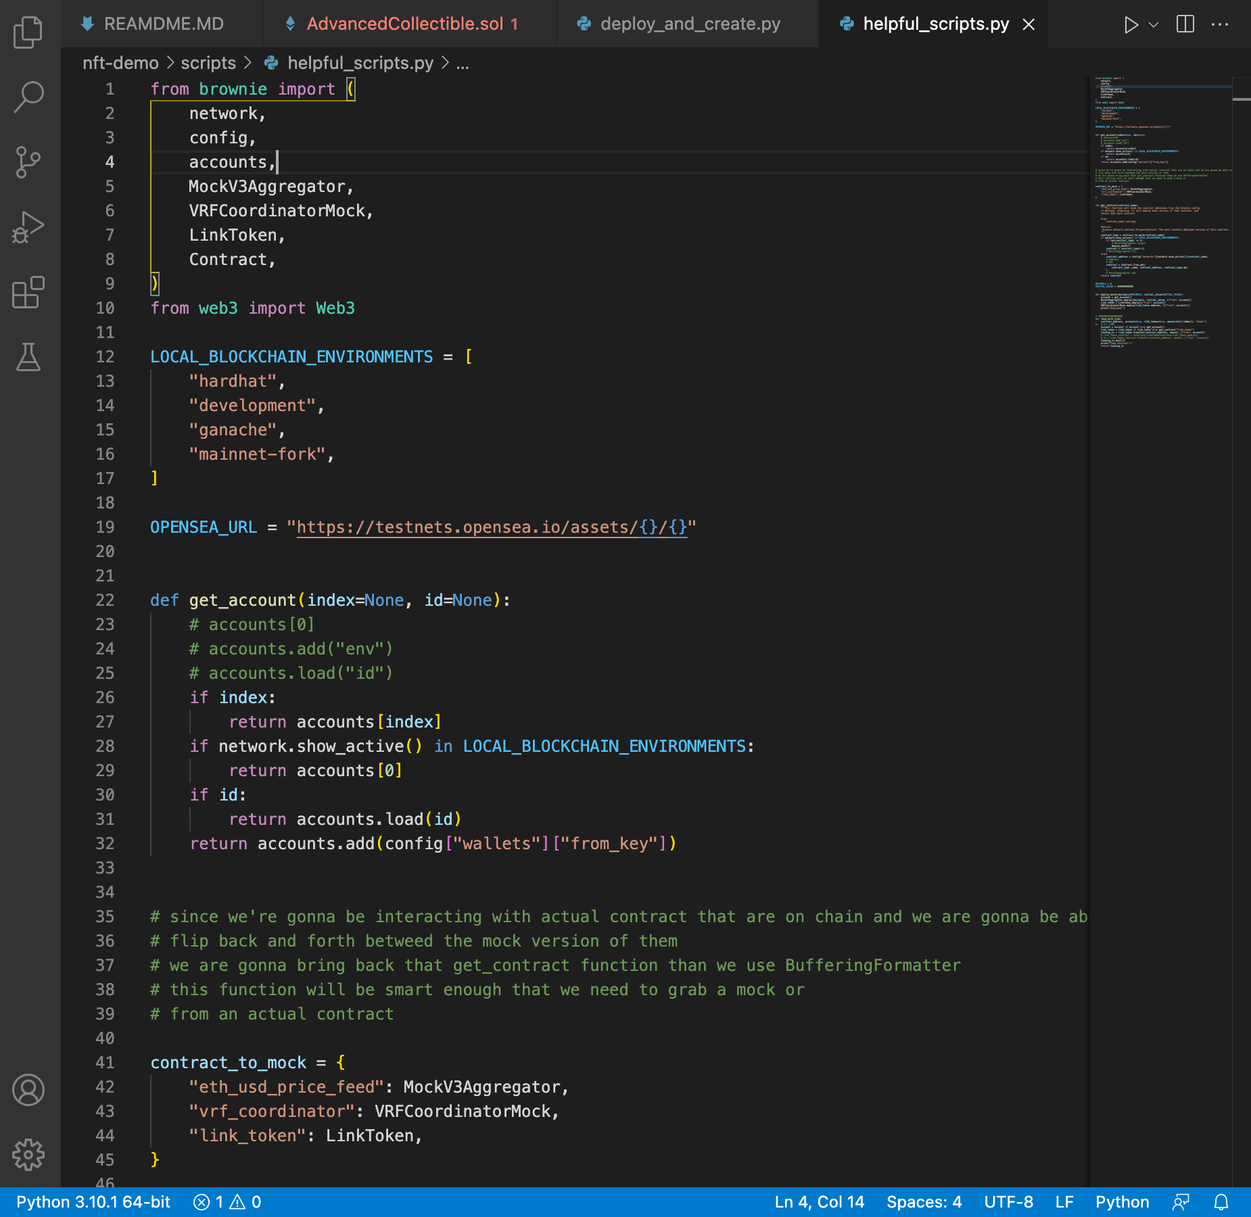Open the editor More Actions ellipsis
This screenshot has height=1217, width=1251.
tap(1220, 24)
